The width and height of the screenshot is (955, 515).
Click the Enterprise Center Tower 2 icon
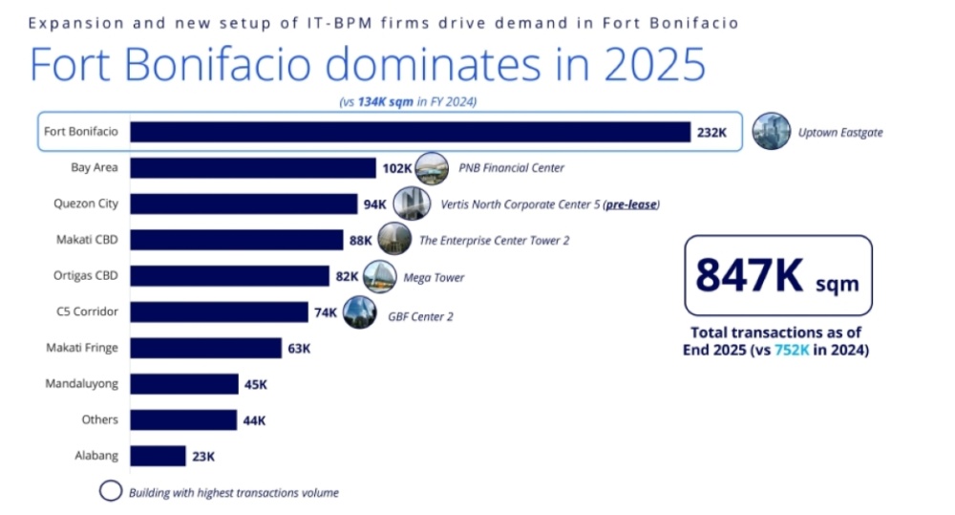pos(394,240)
